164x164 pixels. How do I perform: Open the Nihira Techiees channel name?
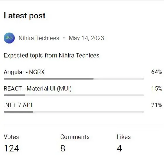coord(39,38)
